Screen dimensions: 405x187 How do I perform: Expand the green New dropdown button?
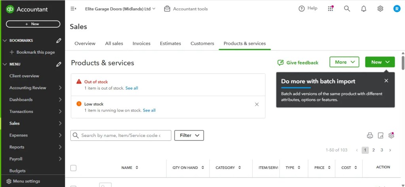(x=380, y=62)
